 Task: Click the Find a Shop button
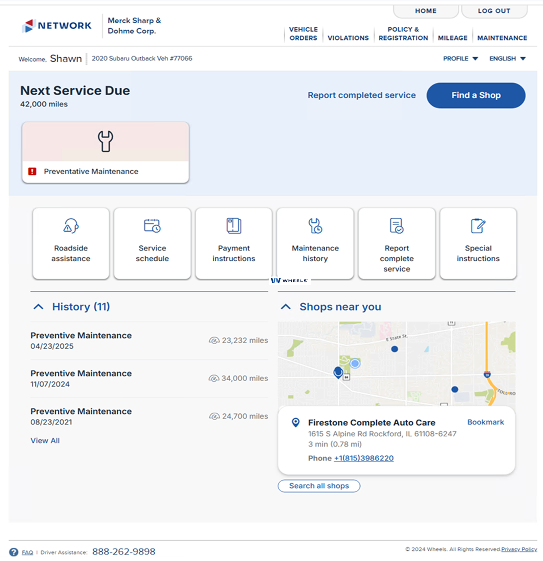click(x=475, y=95)
